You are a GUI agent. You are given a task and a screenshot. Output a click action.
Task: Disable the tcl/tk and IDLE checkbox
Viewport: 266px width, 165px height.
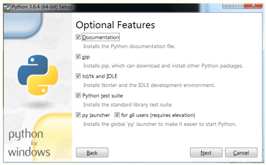(78, 76)
